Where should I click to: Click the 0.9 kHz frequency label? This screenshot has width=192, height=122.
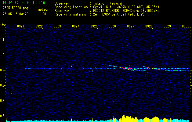(x=3, y=70)
